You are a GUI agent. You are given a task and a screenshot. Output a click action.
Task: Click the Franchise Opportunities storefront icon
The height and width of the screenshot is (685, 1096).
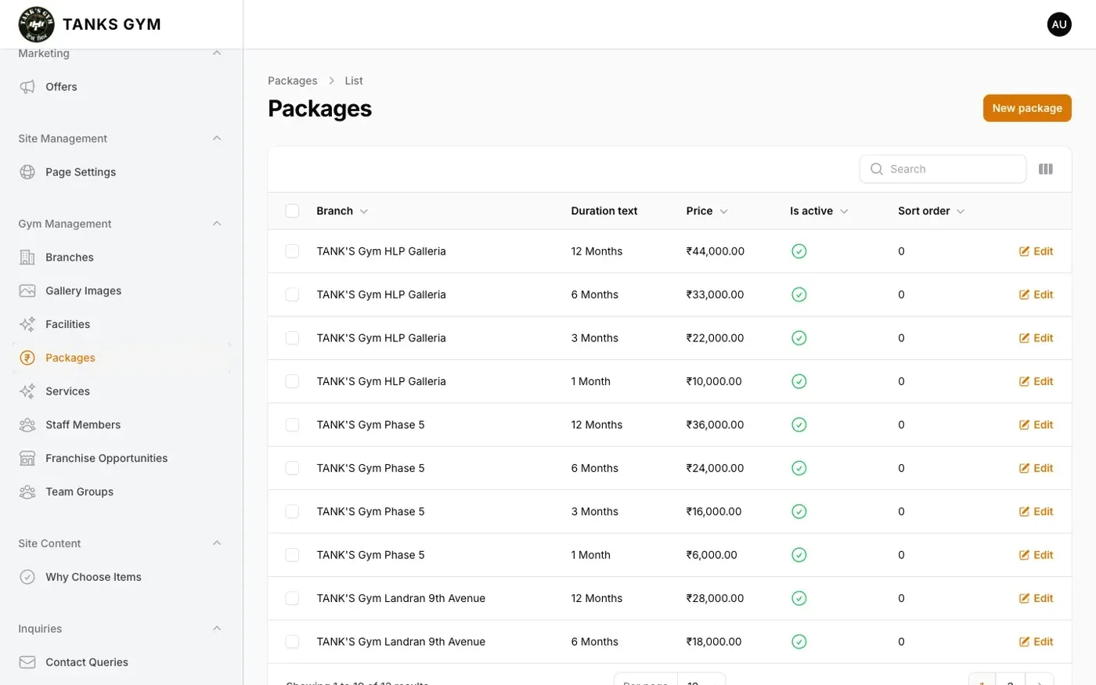pyautogui.click(x=27, y=459)
